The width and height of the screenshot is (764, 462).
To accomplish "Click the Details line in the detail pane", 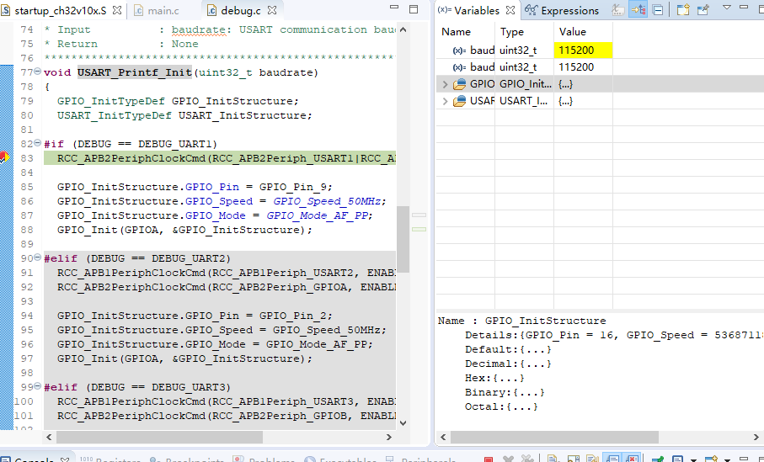I will (x=614, y=335).
